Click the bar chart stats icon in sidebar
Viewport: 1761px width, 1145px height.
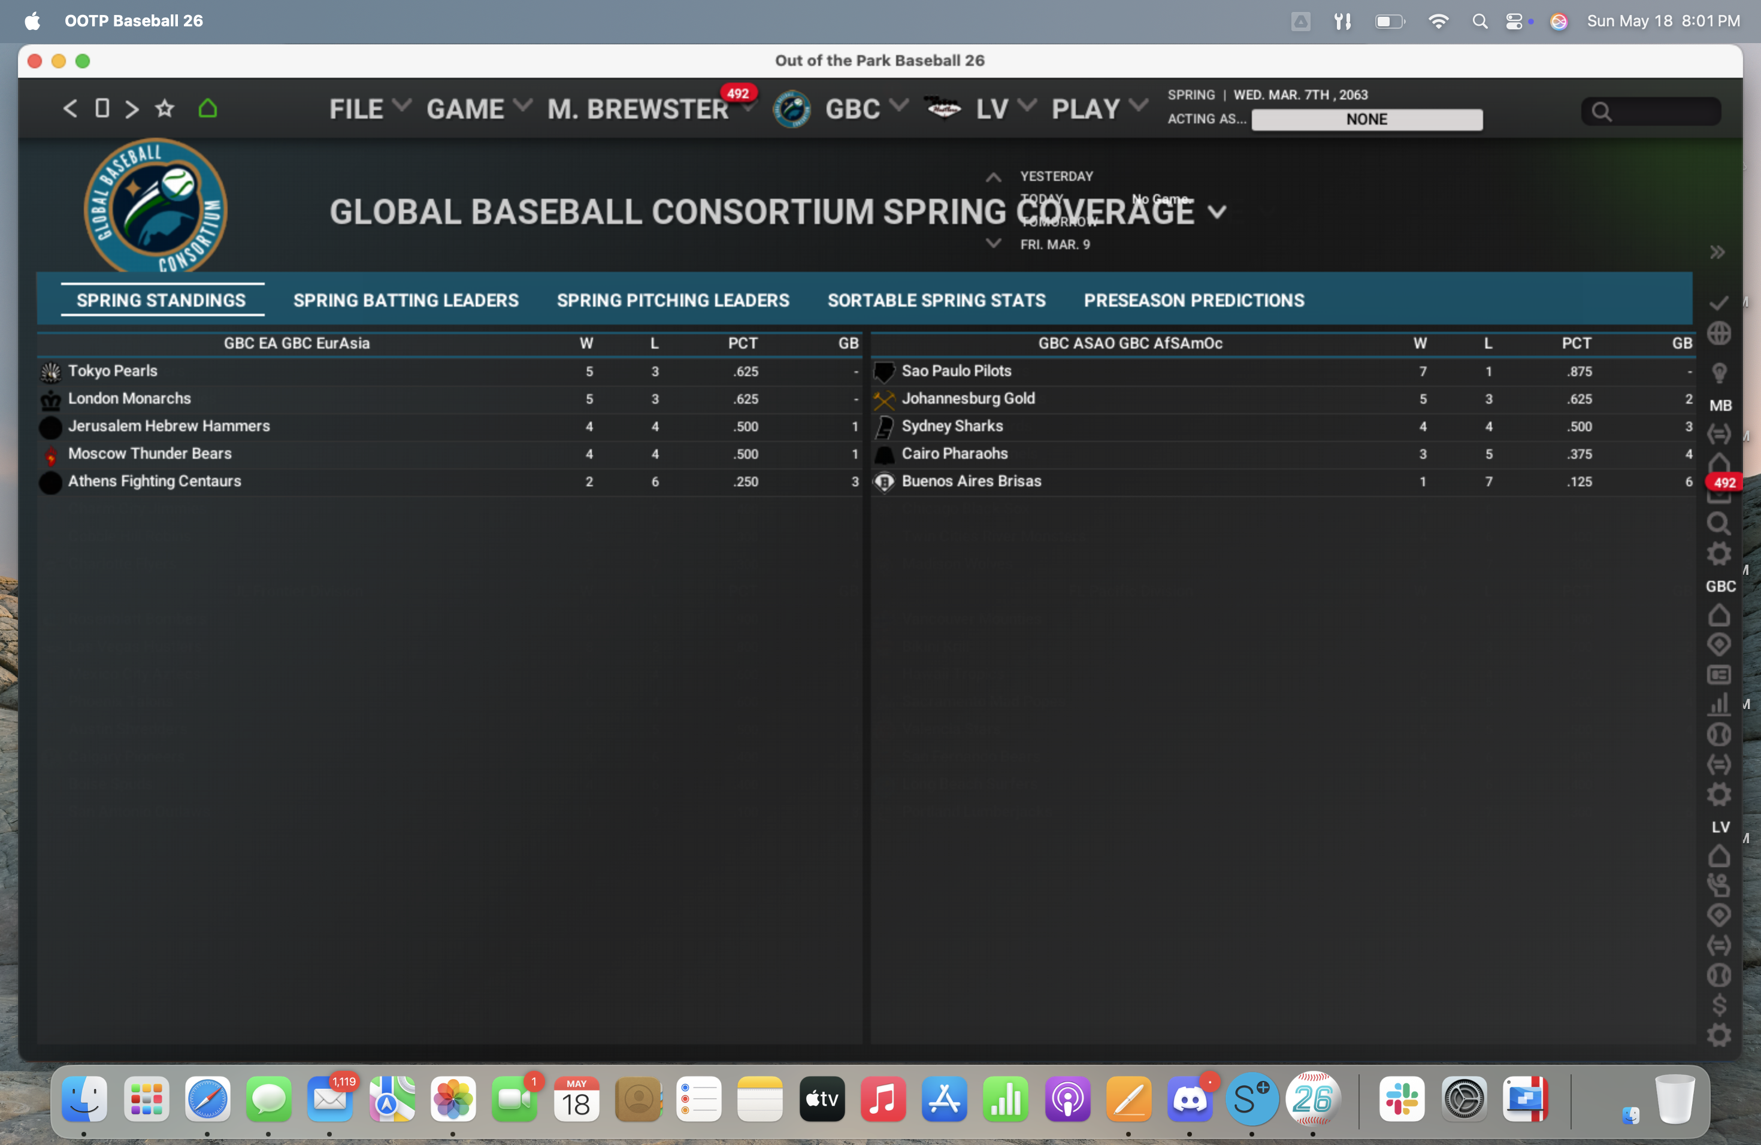1719,704
